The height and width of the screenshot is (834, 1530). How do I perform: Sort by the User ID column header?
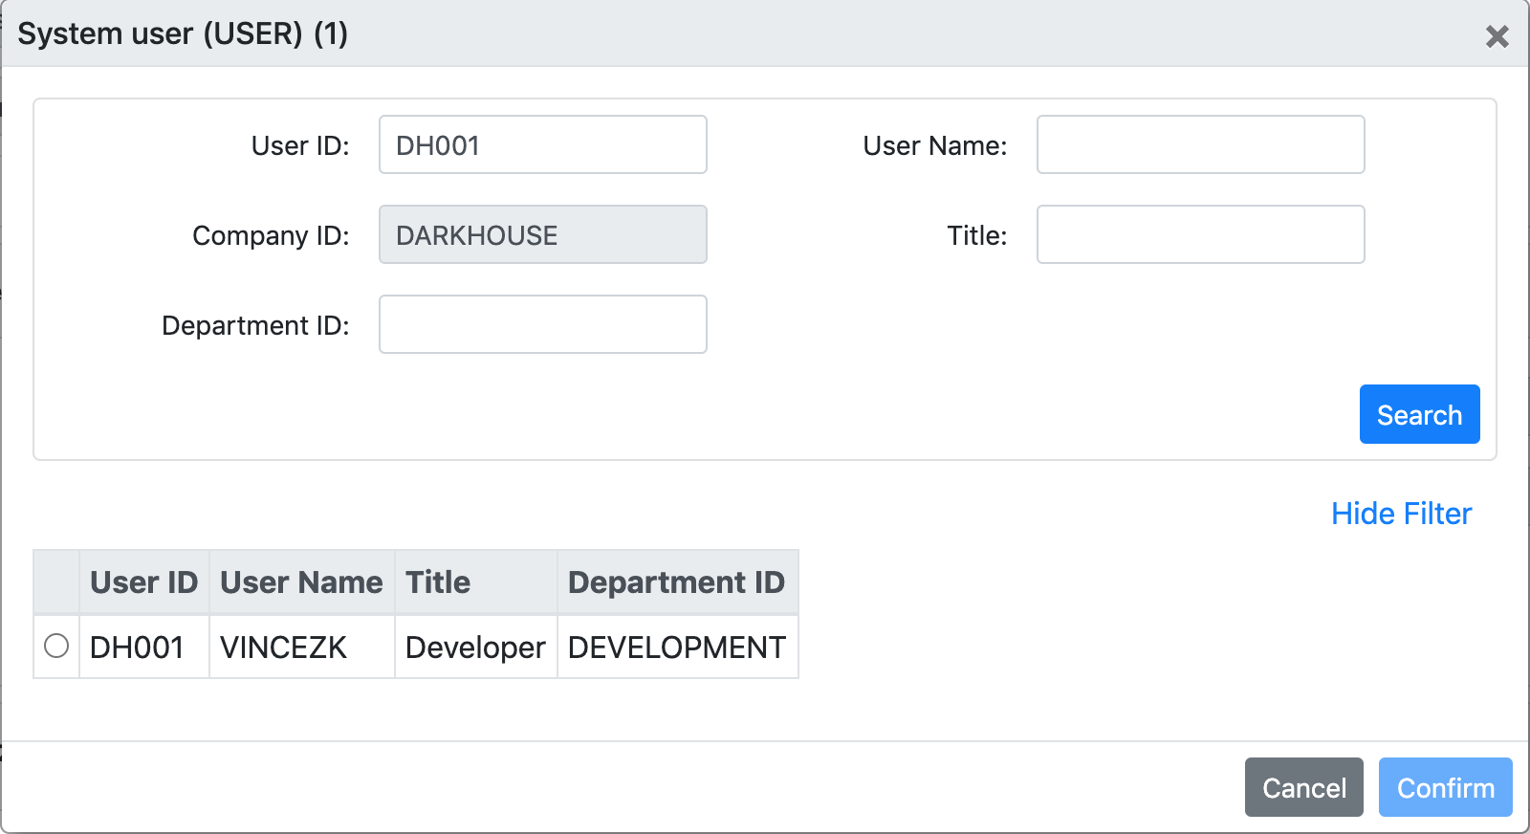tap(143, 582)
